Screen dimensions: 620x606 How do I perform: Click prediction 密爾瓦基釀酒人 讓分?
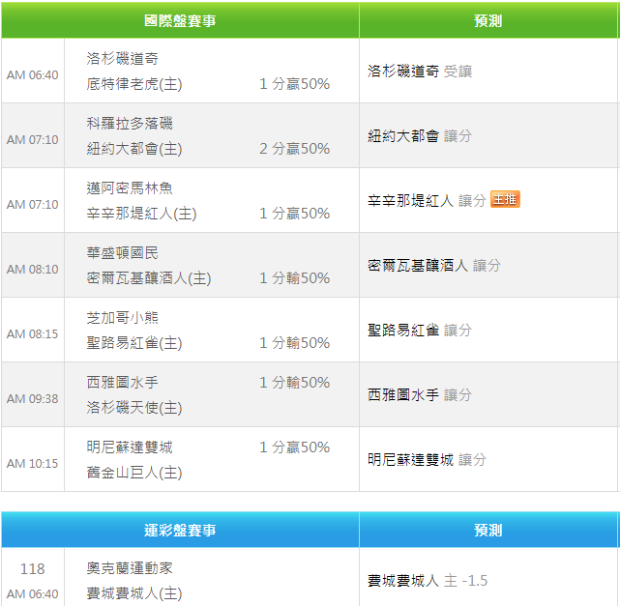pos(434,266)
